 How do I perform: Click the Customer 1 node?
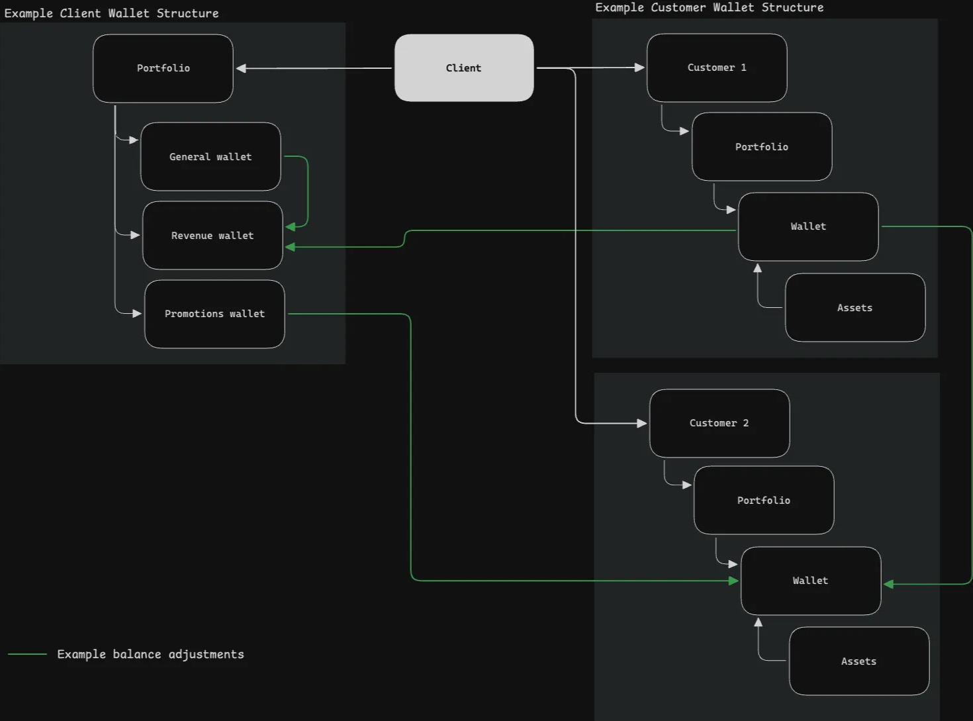click(x=717, y=68)
